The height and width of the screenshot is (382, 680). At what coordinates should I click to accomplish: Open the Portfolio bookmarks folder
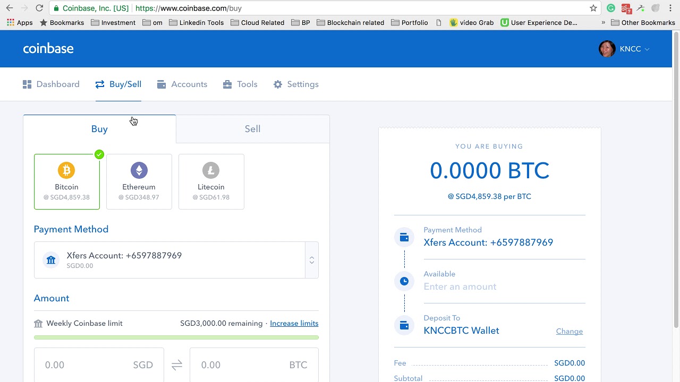tap(410, 23)
